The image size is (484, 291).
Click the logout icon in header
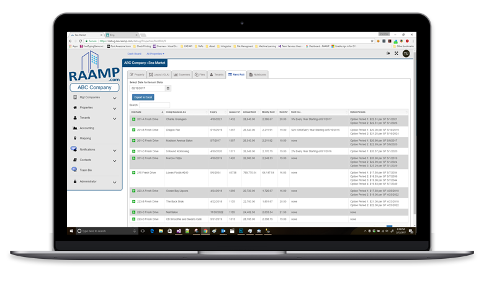pos(388,54)
